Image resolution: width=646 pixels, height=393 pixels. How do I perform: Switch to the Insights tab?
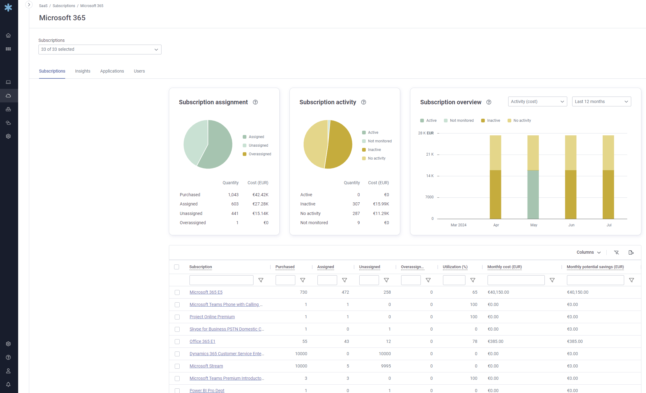point(83,71)
